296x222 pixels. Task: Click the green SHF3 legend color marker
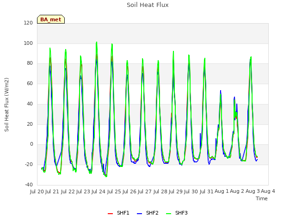[168, 214]
